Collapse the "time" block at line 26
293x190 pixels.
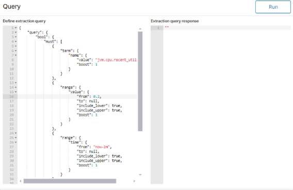tap(15, 142)
